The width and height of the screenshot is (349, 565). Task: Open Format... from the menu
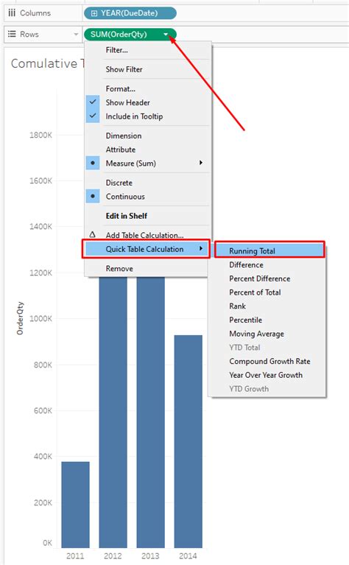[121, 88]
